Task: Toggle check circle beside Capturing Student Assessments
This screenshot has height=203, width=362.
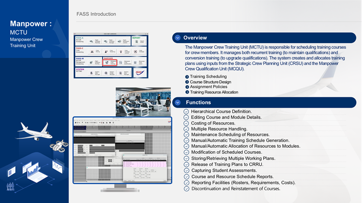Action: click(x=186, y=171)
